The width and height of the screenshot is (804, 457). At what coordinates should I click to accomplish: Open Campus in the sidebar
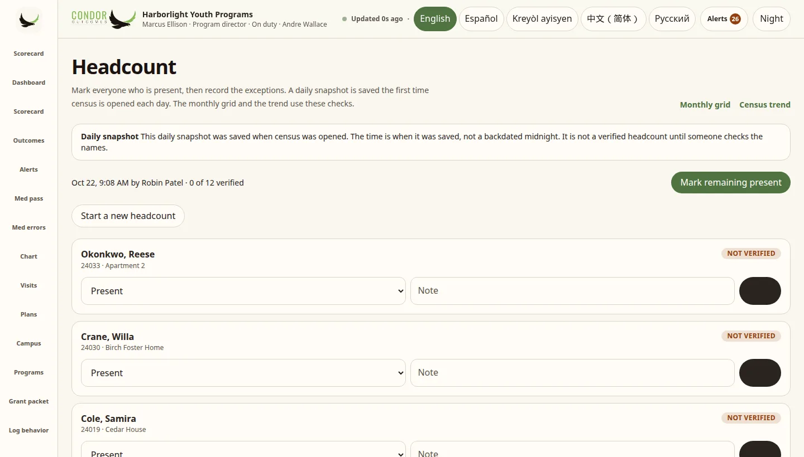[x=28, y=343]
